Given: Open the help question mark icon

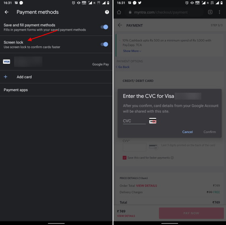Looking at the screenshot, I should pyautogui.click(x=107, y=12).
